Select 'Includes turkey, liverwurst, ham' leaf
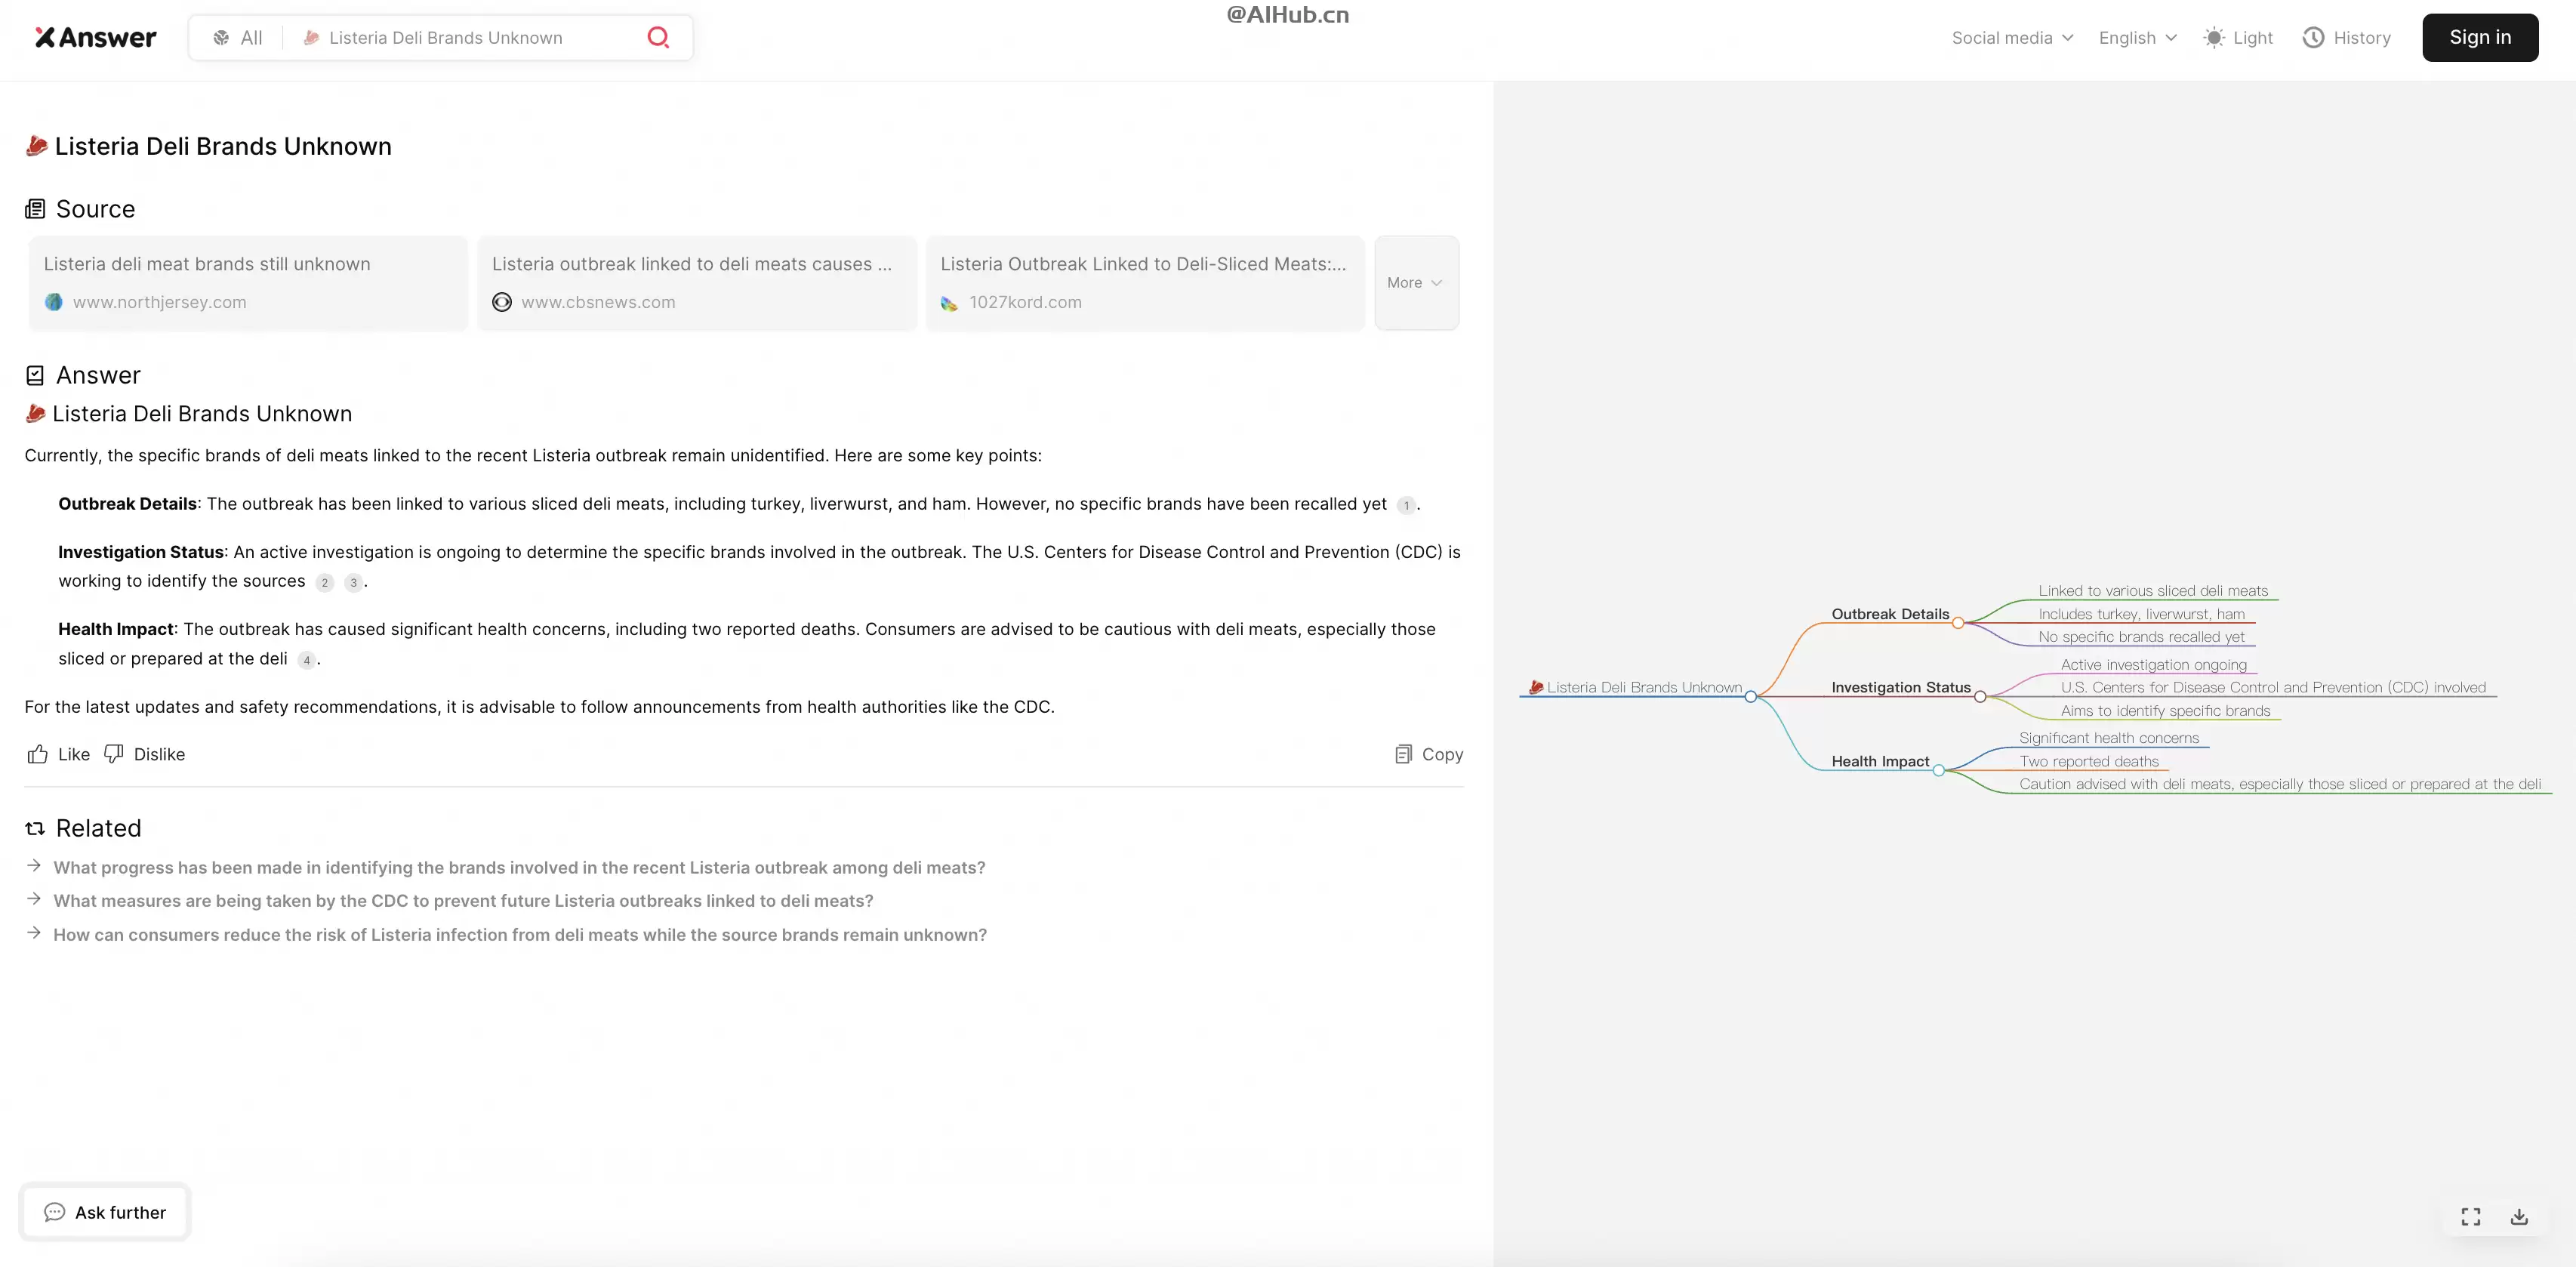 pyautogui.click(x=2141, y=614)
